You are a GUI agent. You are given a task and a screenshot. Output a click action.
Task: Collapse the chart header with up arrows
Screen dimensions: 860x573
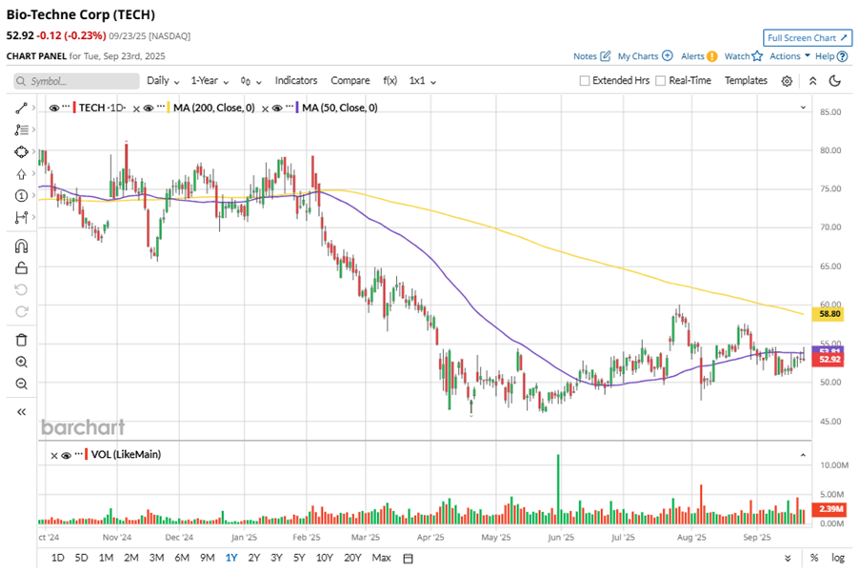[812, 81]
